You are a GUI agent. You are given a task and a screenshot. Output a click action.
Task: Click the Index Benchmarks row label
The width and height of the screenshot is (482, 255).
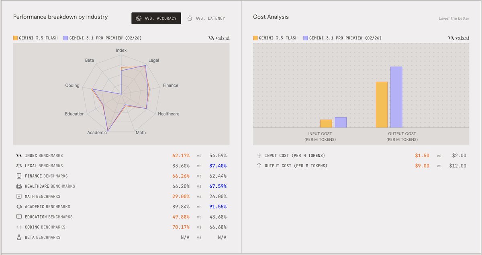point(44,156)
